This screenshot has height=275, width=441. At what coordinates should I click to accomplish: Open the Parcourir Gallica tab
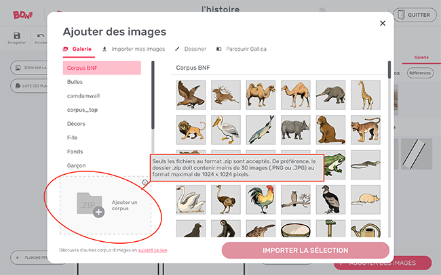pyautogui.click(x=241, y=49)
